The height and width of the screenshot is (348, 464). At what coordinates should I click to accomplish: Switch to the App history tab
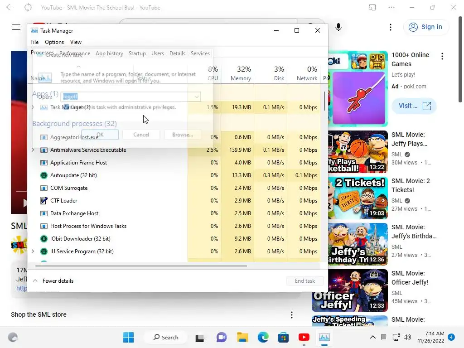109,53
